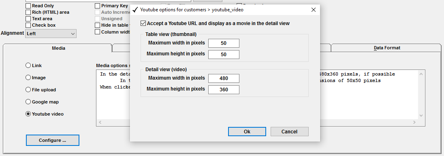Edit video maximum height field showing 360
The image size is (444, 156).
coord(224,90)
